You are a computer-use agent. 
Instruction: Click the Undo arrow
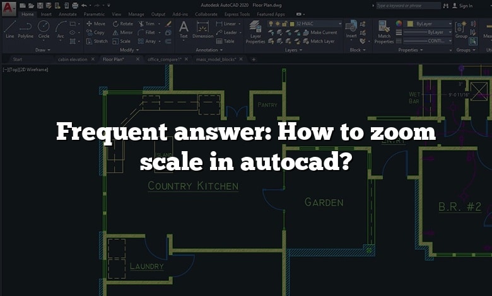click(x=84, y=5)
